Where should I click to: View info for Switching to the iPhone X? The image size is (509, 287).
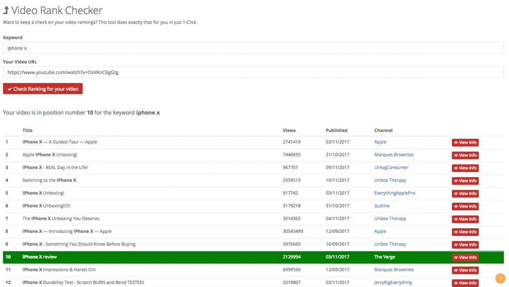[465, 181]
